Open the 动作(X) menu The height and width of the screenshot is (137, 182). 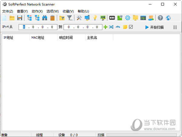(x=37, y=11)
